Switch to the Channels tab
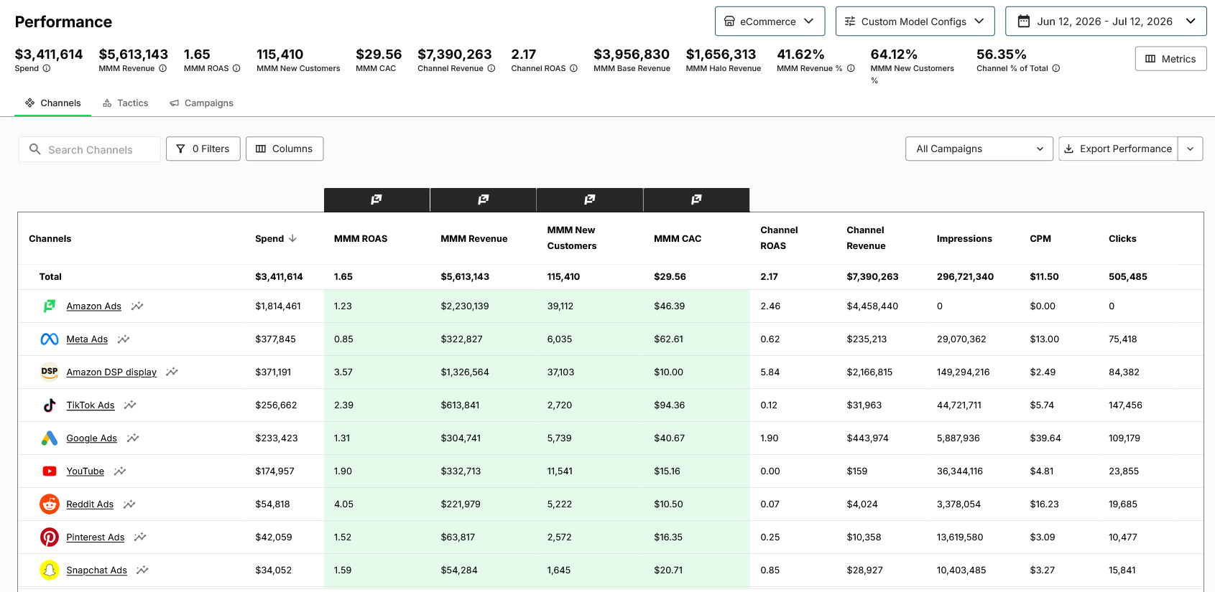Image resolution: width=1215 pixels, height=592 pixels. pyautogui.click(x=53, y=103)
